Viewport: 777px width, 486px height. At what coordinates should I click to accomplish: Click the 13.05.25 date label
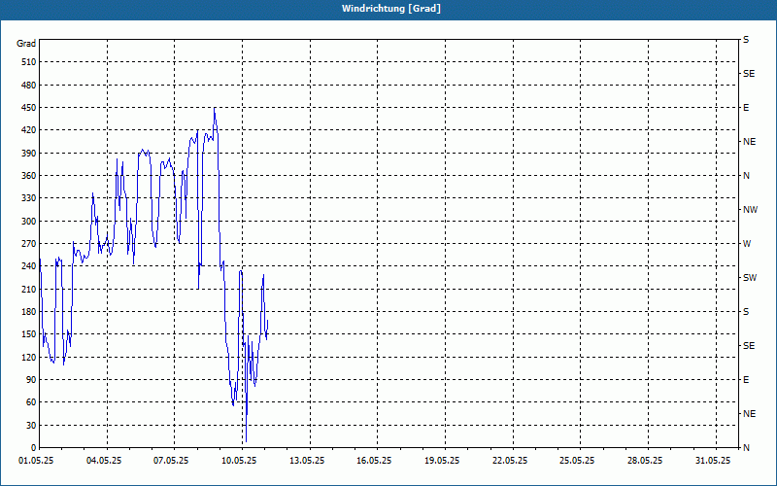click(307, 461)
